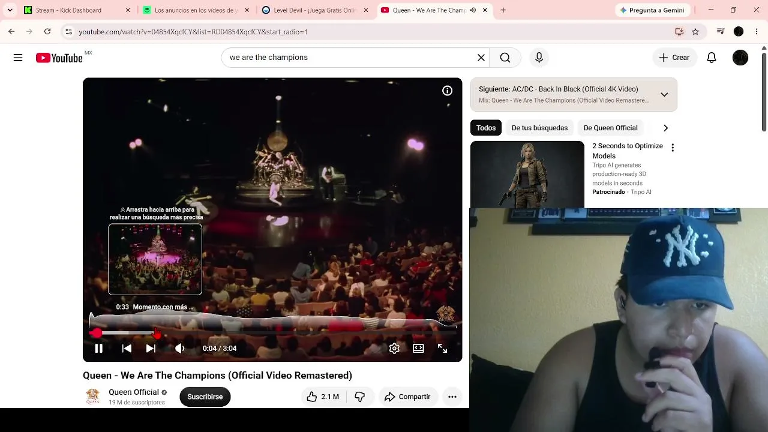Skip to the next video
The image size is (768, 432).
point(151,348)
